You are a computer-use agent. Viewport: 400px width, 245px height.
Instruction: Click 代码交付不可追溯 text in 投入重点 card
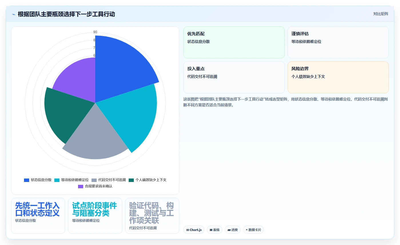pos(202,77)
